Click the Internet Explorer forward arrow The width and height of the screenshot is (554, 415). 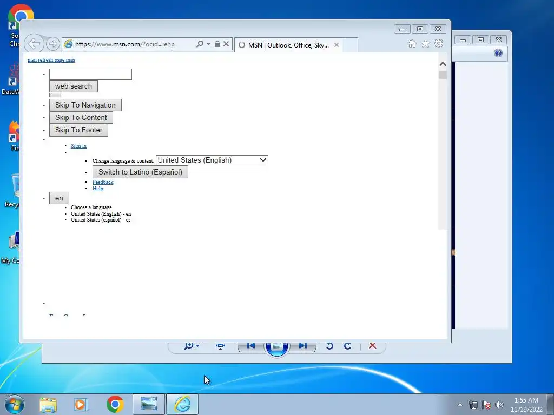click(x=52, y=44)
